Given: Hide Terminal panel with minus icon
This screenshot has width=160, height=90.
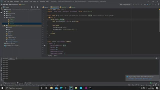Looking at the screenshot, I should [159, 58].
